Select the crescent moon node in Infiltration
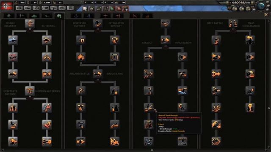271x152 pixels. point(183,108)
